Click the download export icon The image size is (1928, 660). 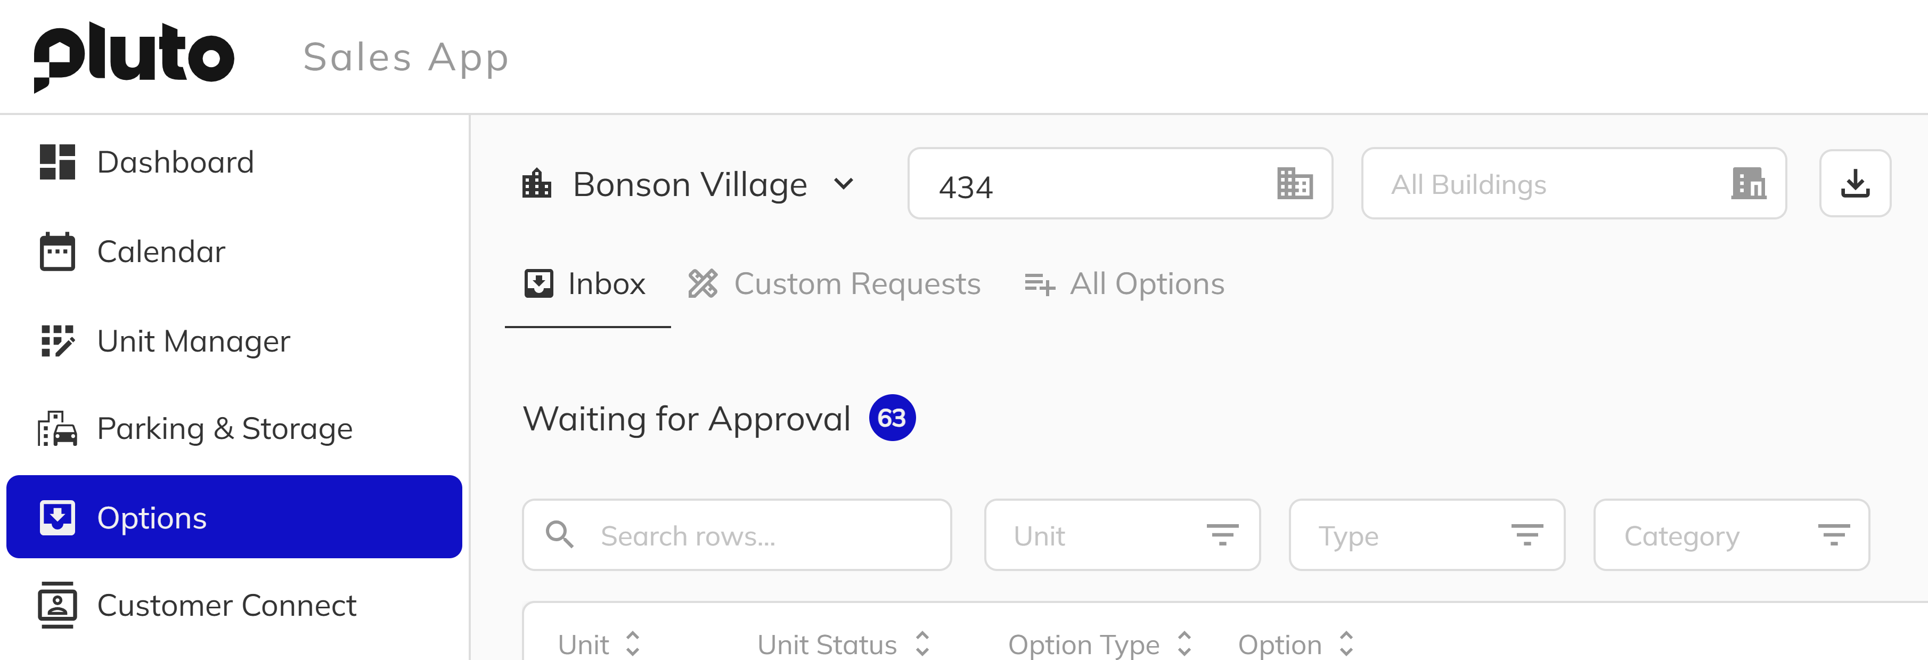pos(1855,183)
